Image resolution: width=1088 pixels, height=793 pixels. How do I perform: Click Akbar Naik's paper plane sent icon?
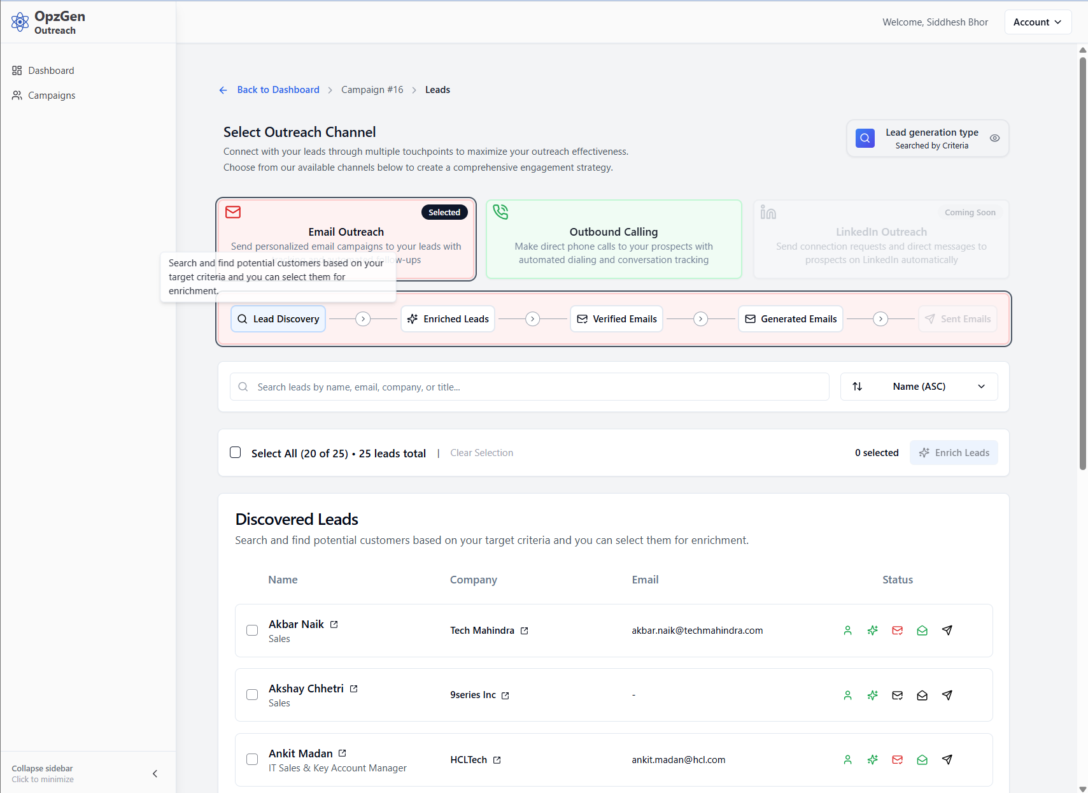(x=947, y=631)
